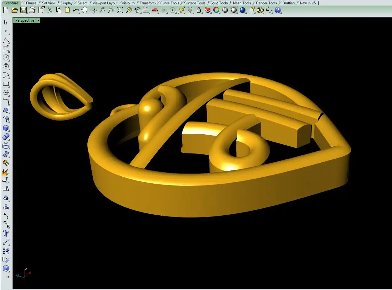392x290 pixels.
Task: Pick the Rectangle tool
Action: pyautogui.click(x=6, y=84)
